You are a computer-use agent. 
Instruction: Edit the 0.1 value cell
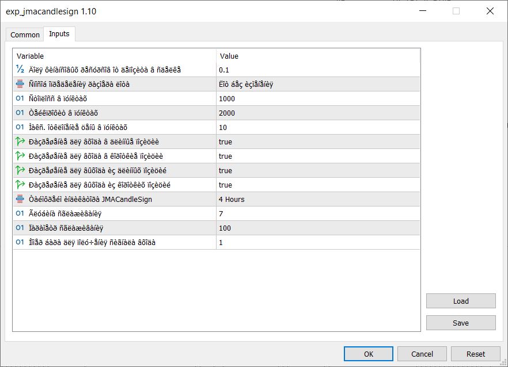click(318, 70)
